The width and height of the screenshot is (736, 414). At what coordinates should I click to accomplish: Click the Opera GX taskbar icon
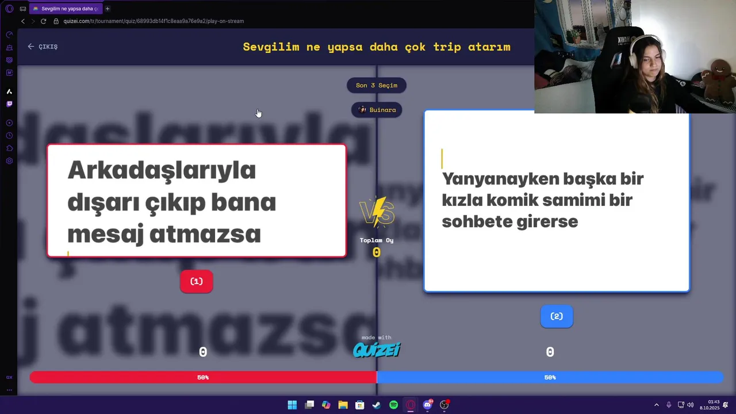coord(411,405)
